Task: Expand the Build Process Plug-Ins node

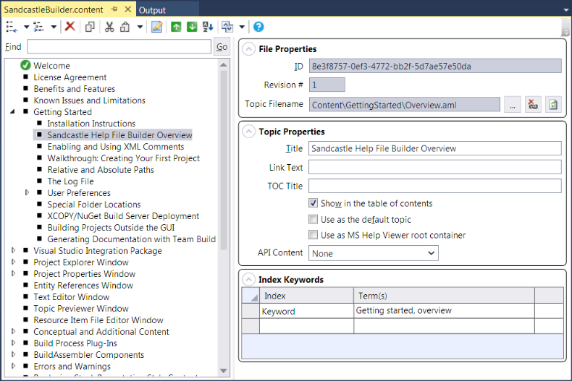Action: tap(13, 343)
